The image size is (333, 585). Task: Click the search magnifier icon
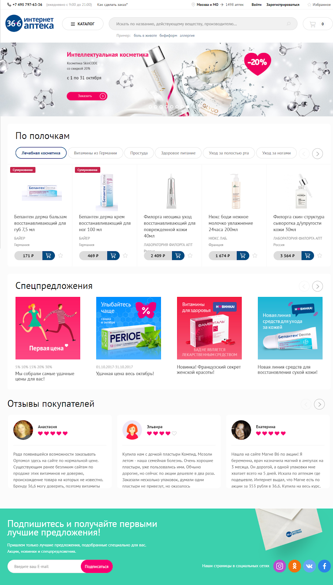click(x=289, y=24)
